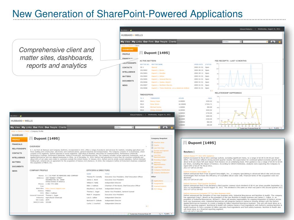294x220 pixels.
Task: Click the navigate-up folder icon in the profile window
Action: [x=21, y=116]
